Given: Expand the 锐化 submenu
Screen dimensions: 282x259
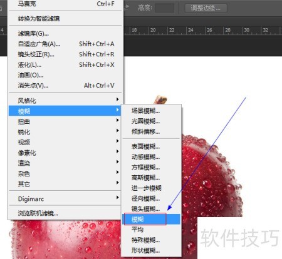Looking at the screenshot, I should tap(65, 132).
